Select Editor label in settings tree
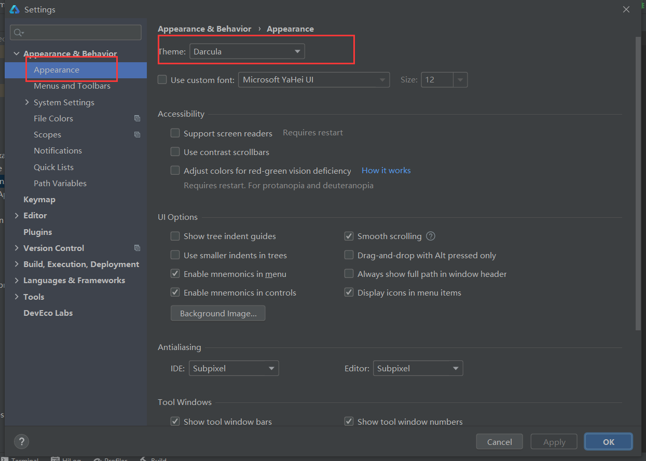The height and width of the screenshot is (461, 646). (x=35, y=215)
